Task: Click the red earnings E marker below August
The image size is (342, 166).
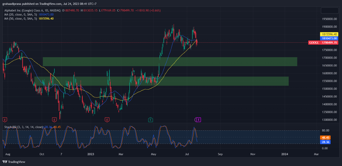Action: (5, 119)
